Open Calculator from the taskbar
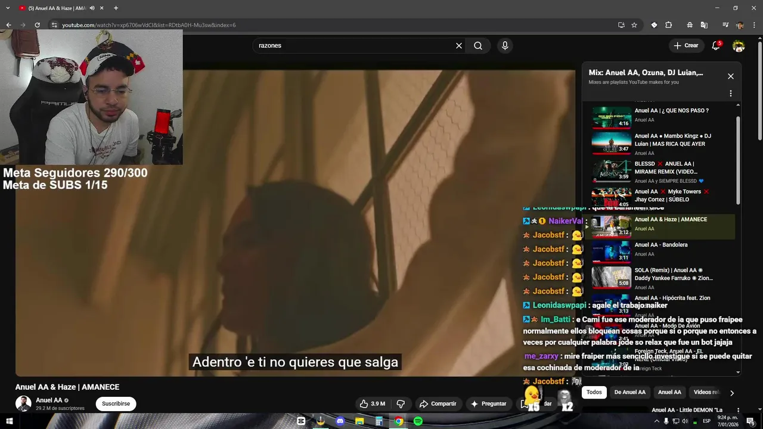This screenshot has width=763, height=429. pos(379,421)
